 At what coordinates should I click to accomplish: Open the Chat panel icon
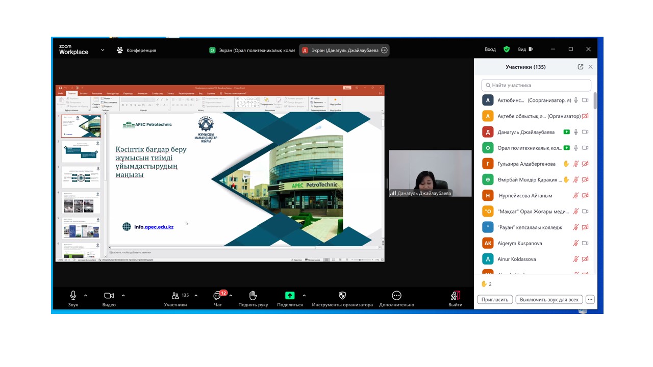[x=218, y=296]
